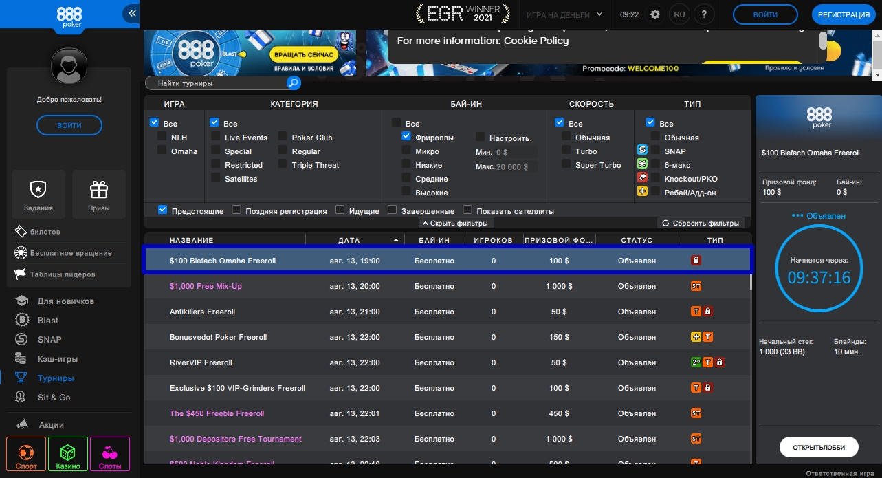Click green 2nd icon in RiverVIP Freeroll row
The image size is (882, 478).
pyautogui.click(x=696, y=362)
